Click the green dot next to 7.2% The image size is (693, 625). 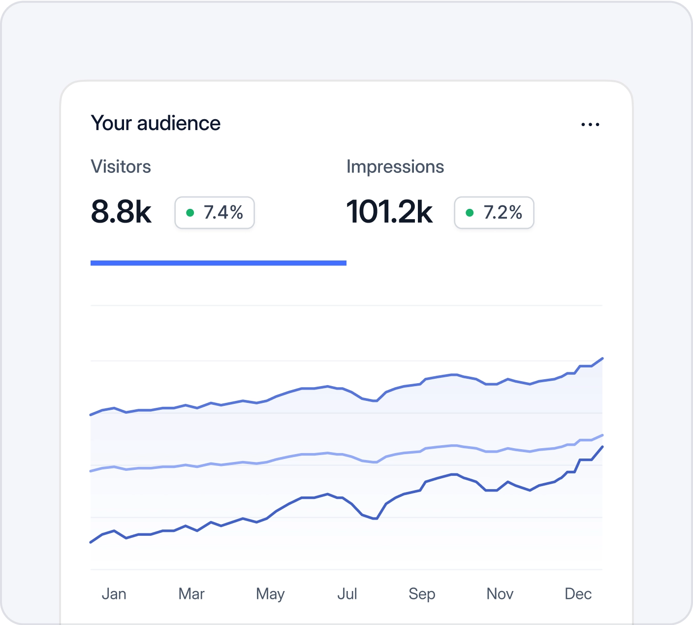(x=471, y=212)
